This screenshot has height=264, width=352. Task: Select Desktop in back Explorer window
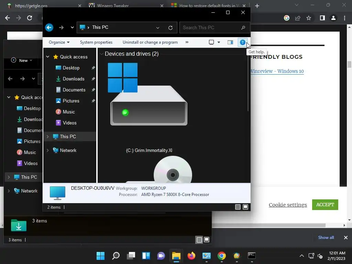pyautogui.click(x=29, y=108)
